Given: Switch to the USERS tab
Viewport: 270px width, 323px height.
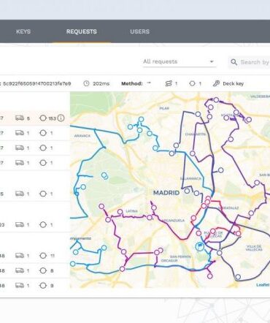Looking at the screenshot, I should [139, 31].
